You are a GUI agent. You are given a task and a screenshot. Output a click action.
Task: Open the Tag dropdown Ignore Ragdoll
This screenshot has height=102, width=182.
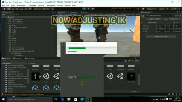(156, 19)
